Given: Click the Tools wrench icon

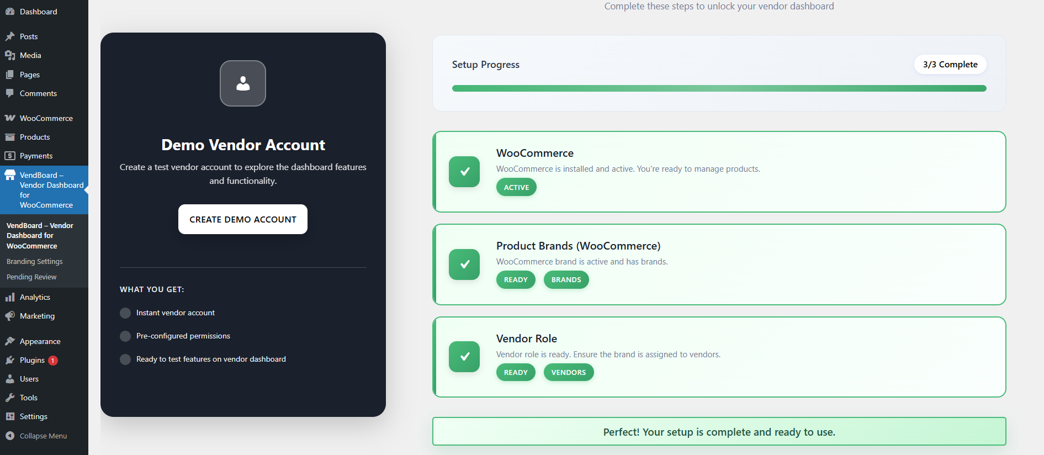Looking at the screenshot, I should point(10,398).
